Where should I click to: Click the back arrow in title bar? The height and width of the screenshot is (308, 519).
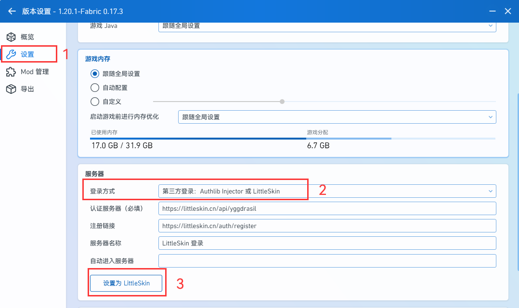12,11
